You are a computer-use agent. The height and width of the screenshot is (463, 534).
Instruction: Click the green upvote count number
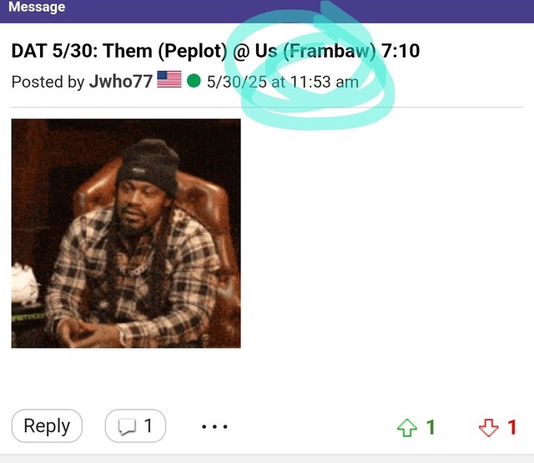[431, 427]
